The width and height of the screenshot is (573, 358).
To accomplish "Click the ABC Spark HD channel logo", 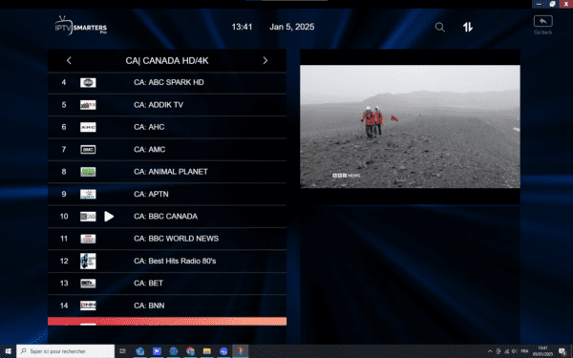I will [x=88, y=82].
